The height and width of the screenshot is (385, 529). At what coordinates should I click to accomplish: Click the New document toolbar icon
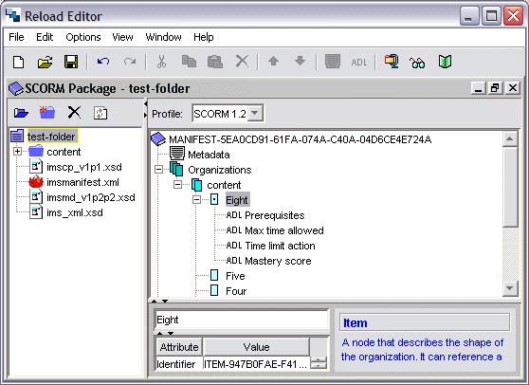click(19, 62)
